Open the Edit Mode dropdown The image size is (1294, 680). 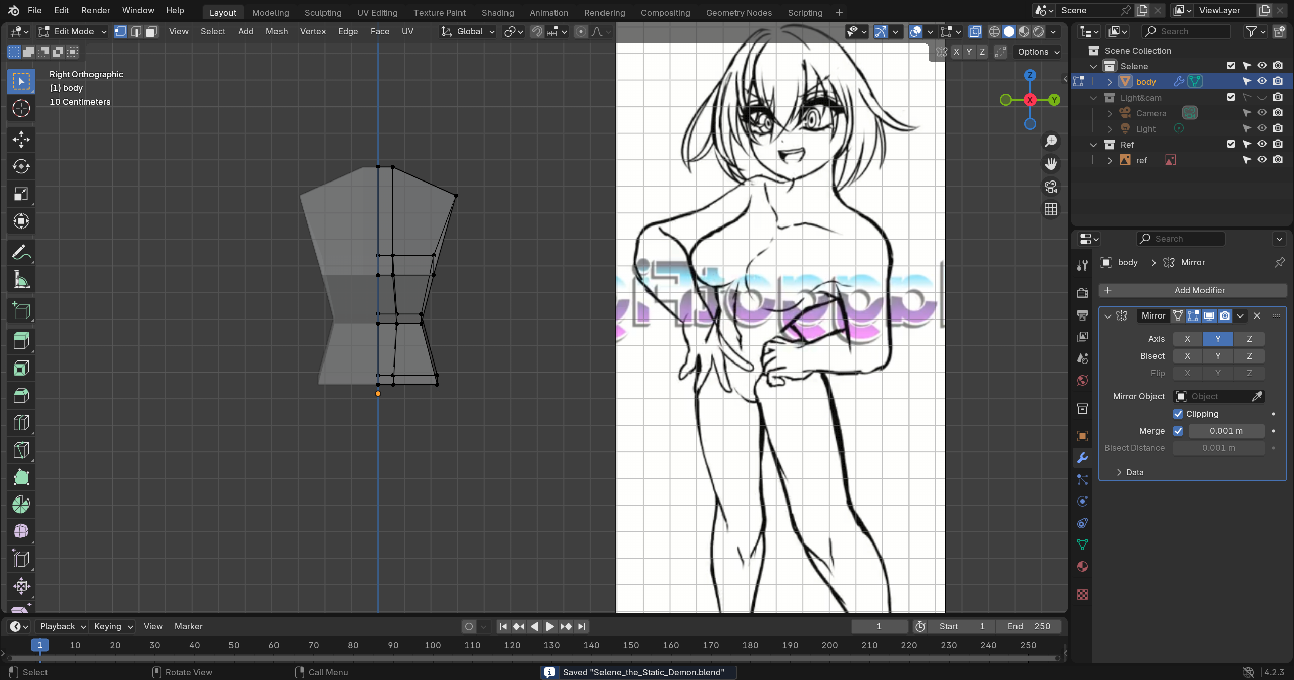[x=73, y=31]
